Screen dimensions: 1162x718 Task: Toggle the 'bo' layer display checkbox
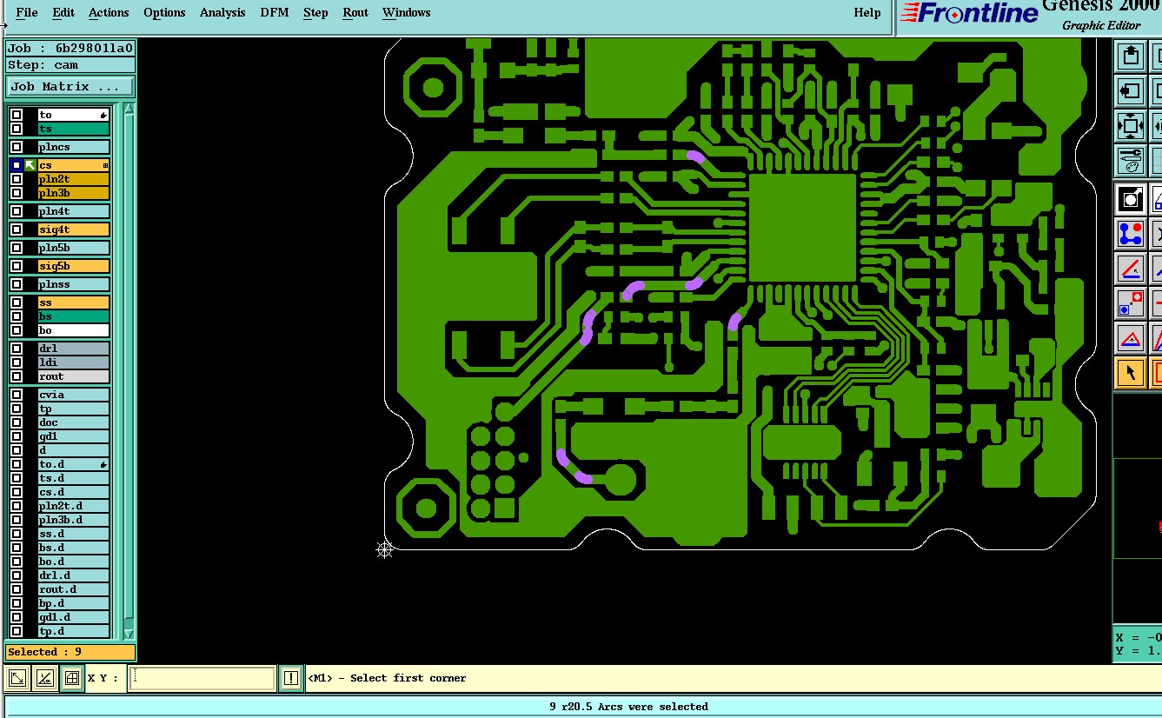[x=17, y=330]
